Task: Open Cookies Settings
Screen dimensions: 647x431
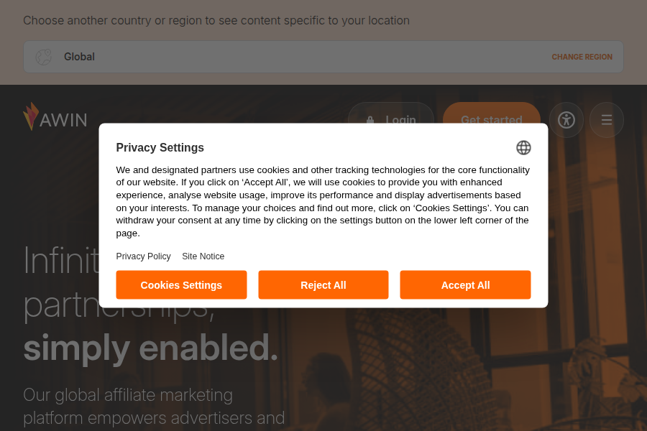Action: (181, 285)
